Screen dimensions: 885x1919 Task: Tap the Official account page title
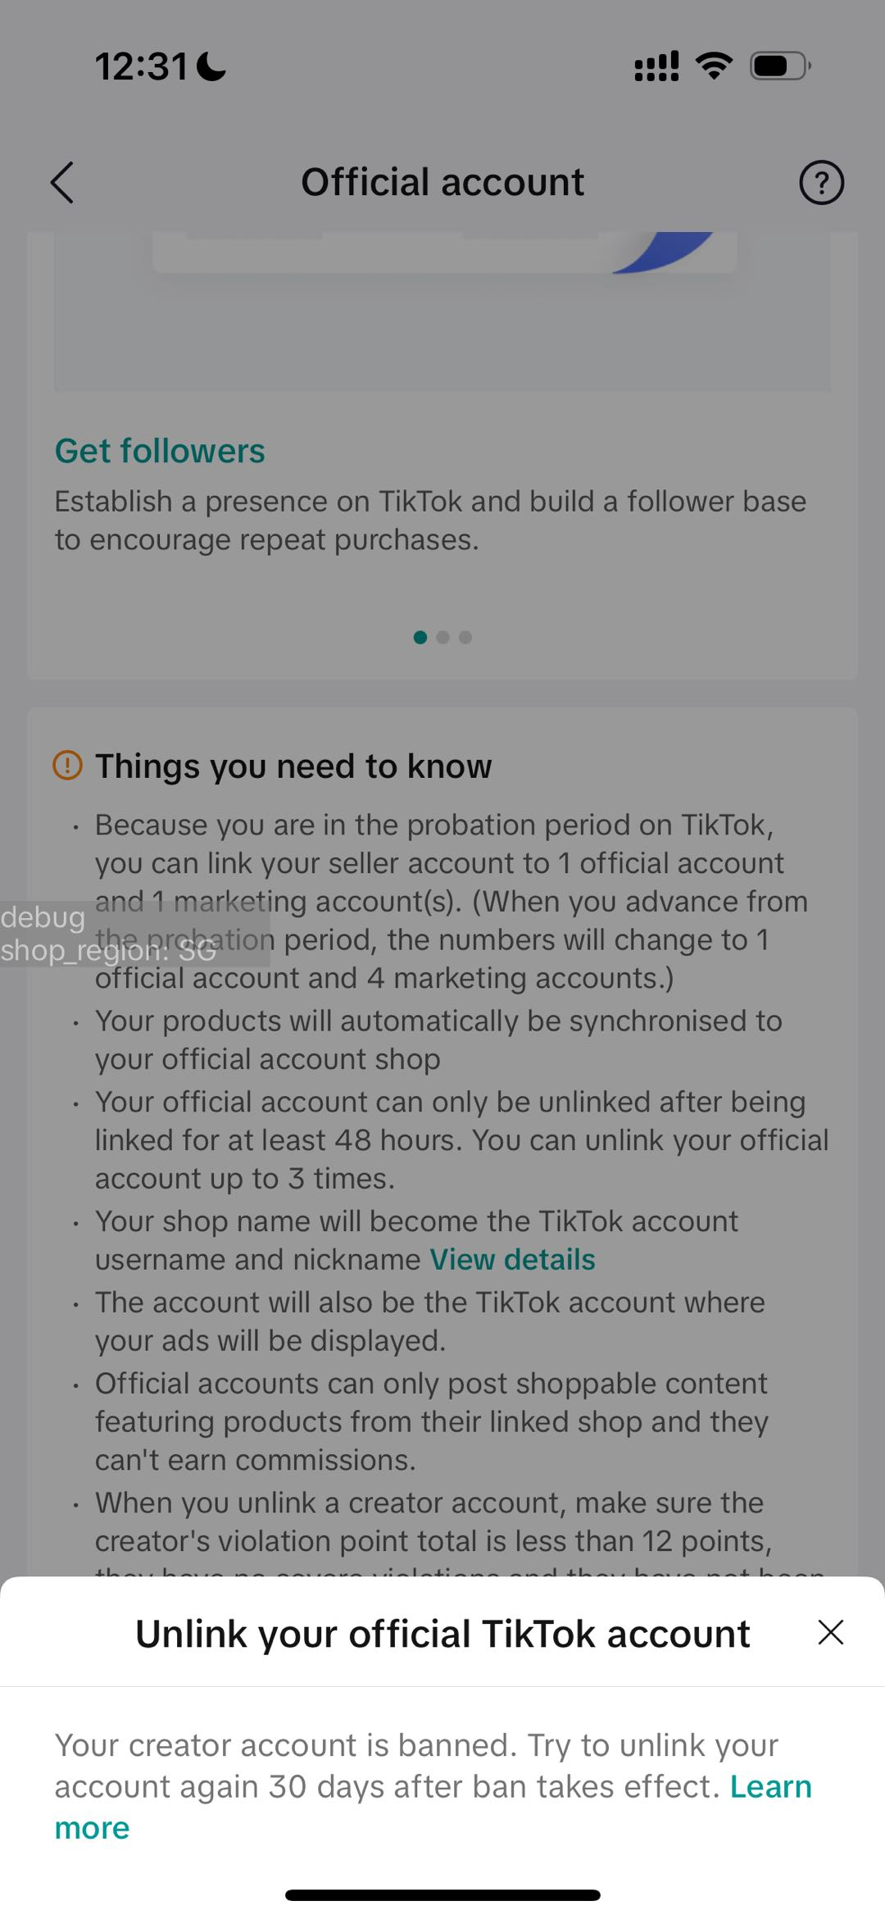coord(442,182)
